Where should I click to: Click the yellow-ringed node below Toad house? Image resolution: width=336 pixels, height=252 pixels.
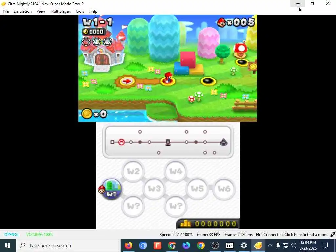tap(242, 62)
